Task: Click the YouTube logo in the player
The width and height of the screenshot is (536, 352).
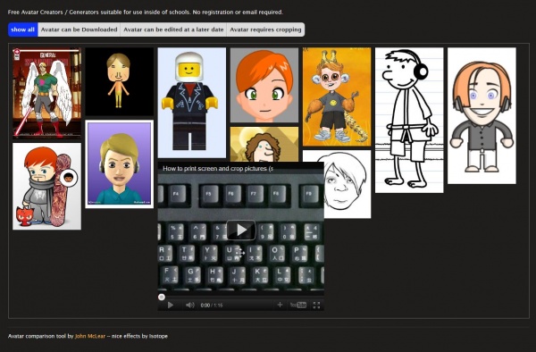Action: pyautogui.click(x=298, y=306)
